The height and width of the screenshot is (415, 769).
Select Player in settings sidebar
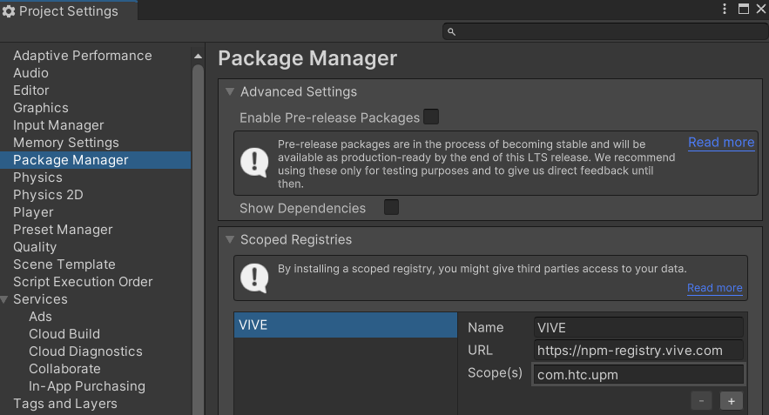[33, 212]
